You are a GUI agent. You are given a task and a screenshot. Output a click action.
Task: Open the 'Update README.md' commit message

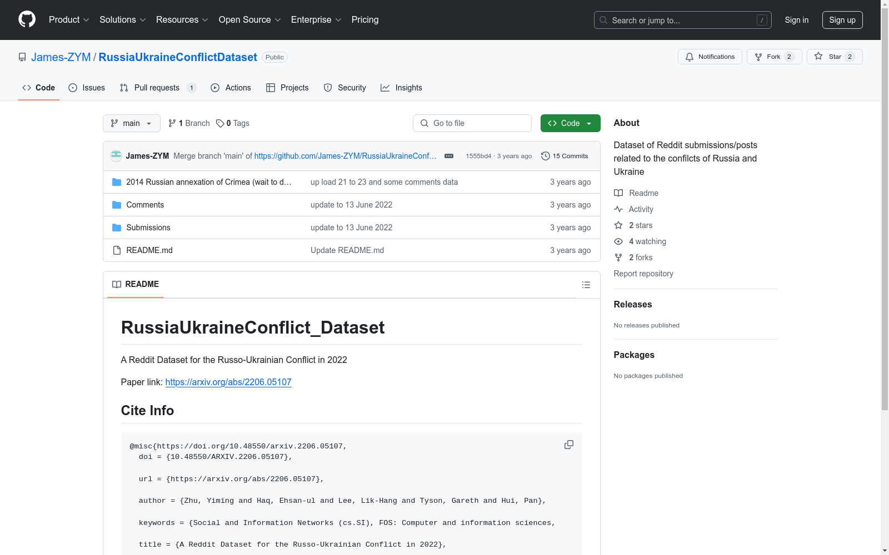click(347, 250)
